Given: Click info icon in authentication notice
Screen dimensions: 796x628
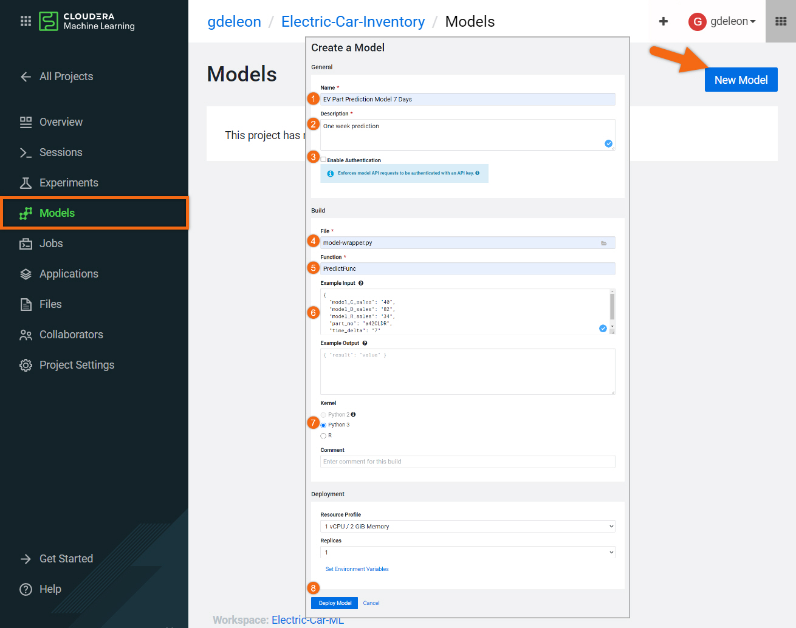Looking at the screenshot, I should (330, 174).
